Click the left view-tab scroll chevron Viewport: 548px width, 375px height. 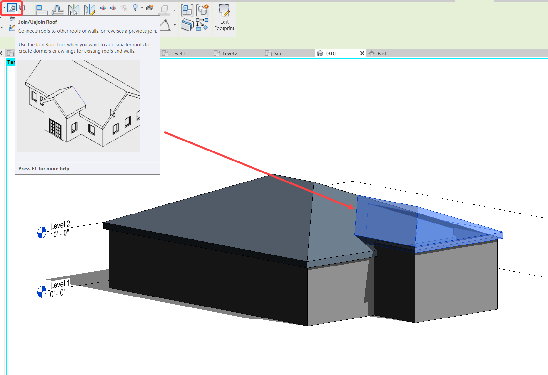pos(2,53)
